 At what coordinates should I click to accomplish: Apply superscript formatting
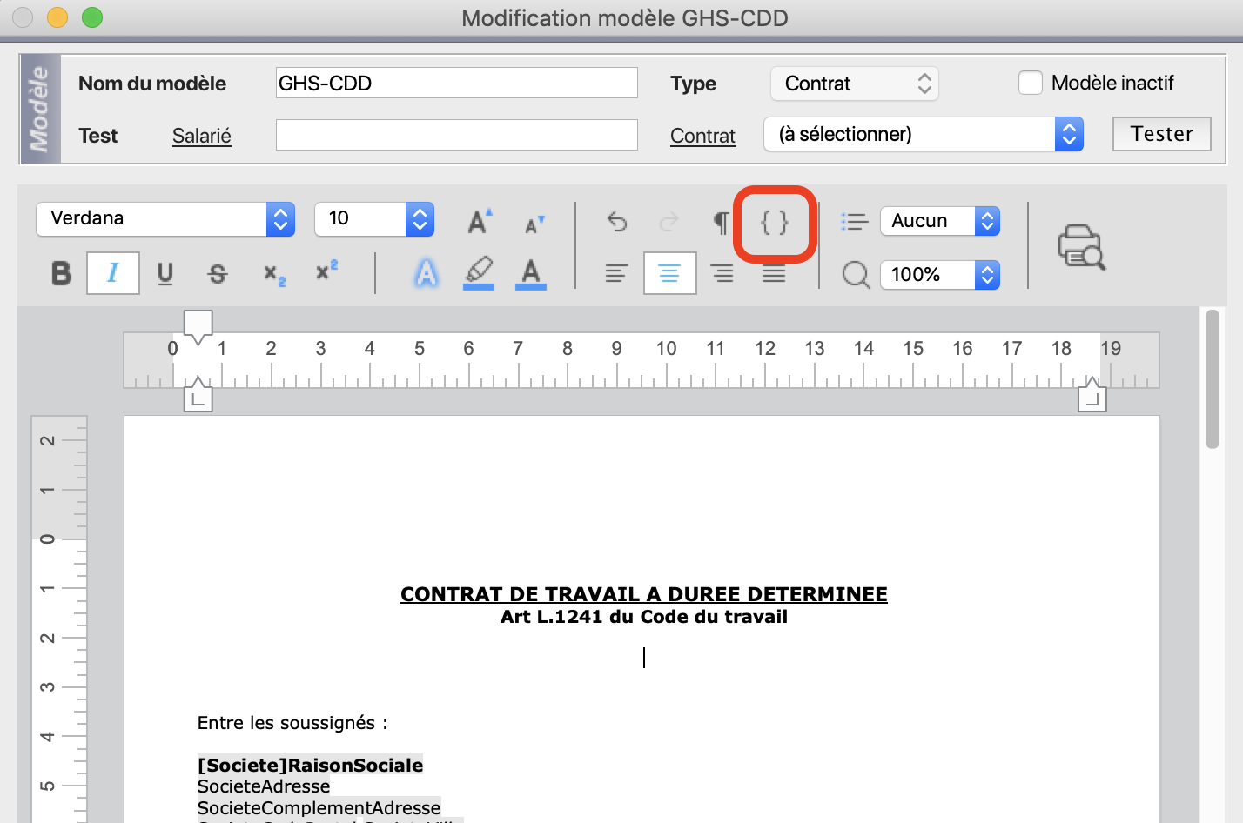tap(326, 271)
